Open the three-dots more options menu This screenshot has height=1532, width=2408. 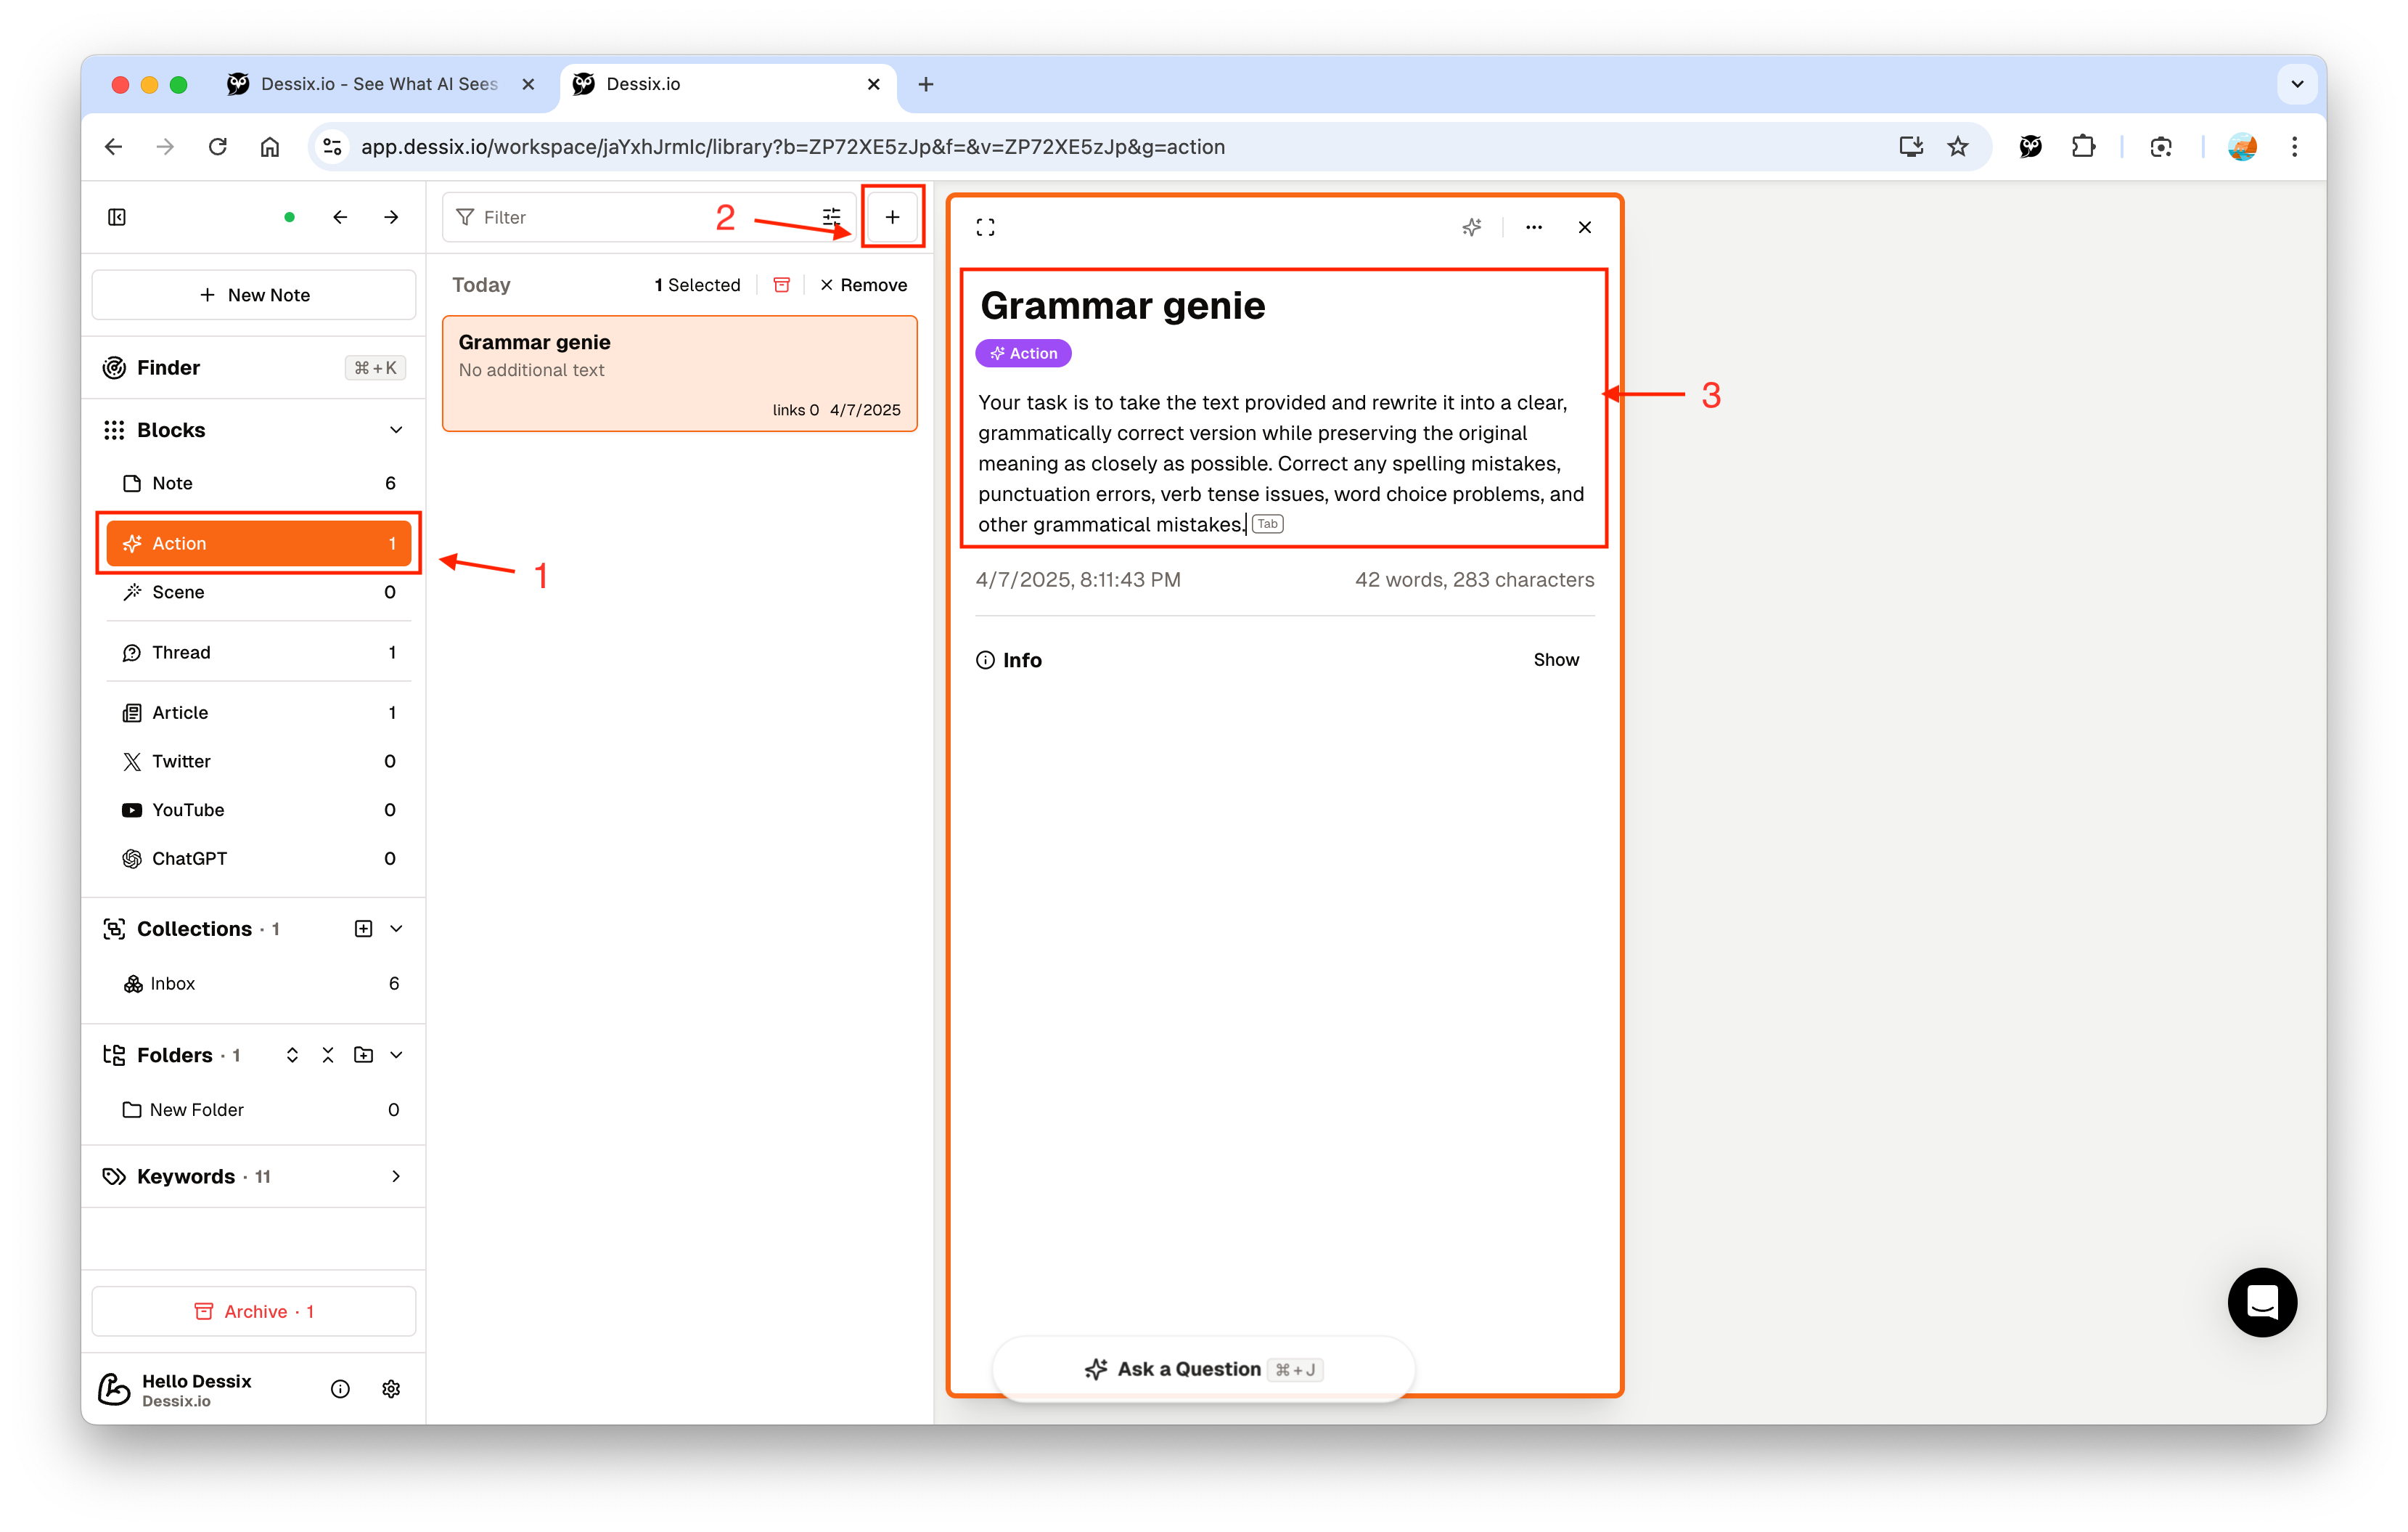point(1533,227)
